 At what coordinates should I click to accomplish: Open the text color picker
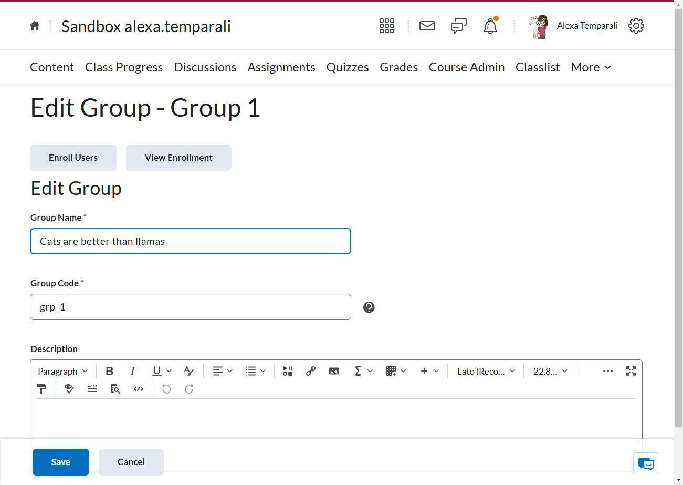189,372
